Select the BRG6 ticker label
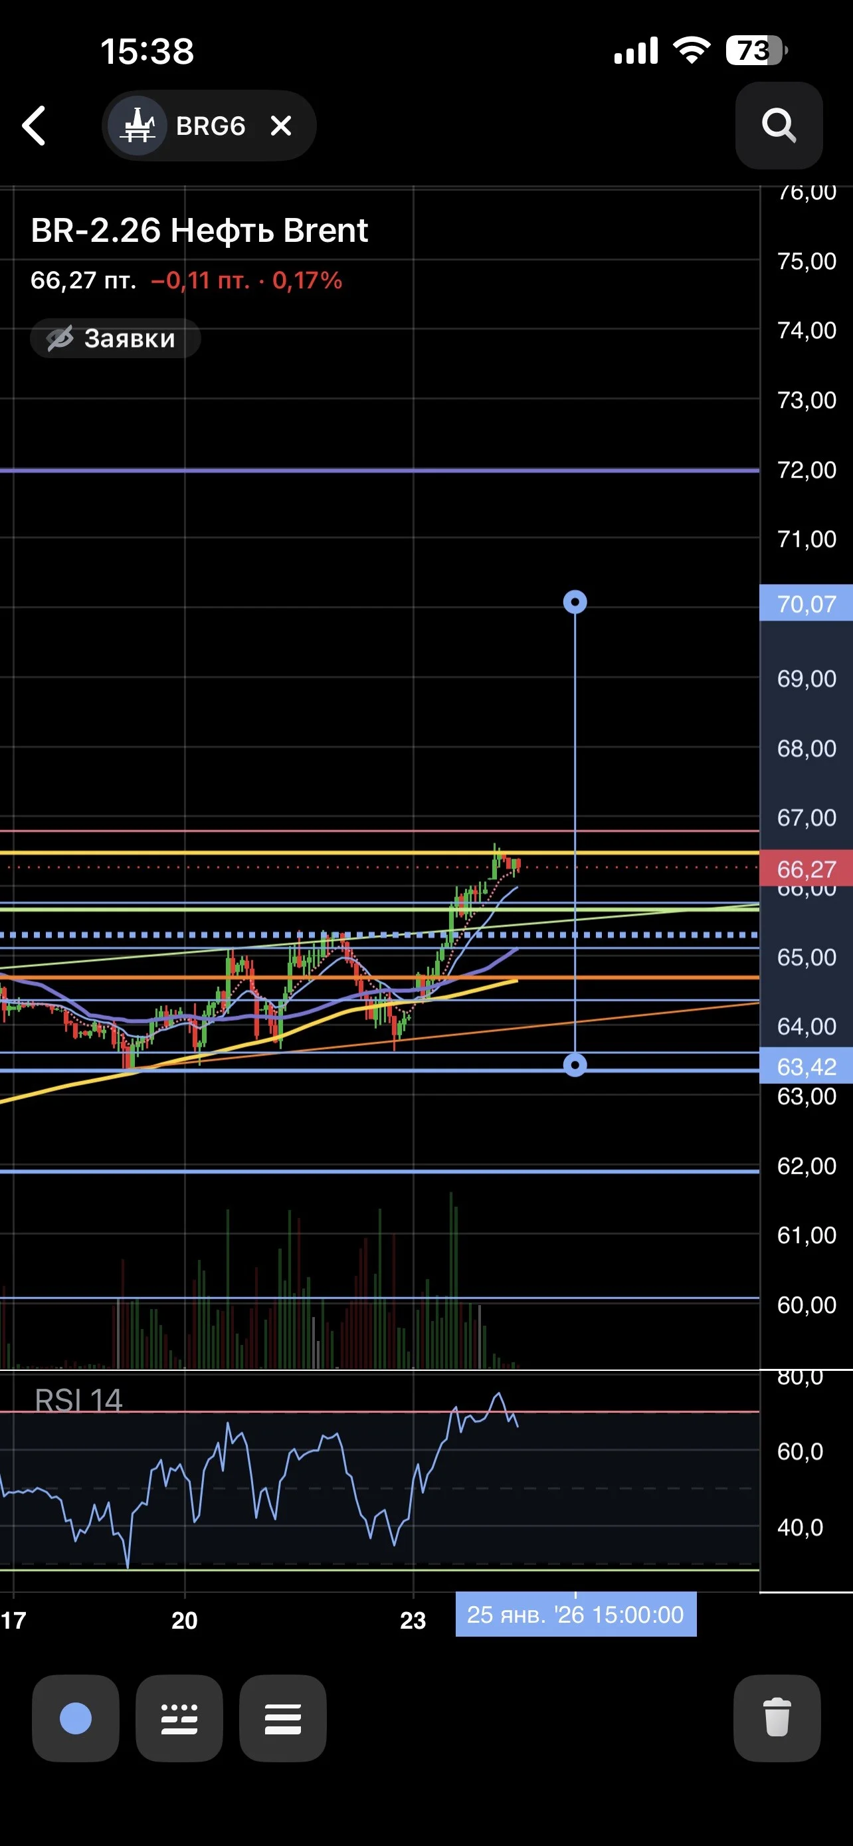The height and width of the screenshot is (1846, 853). click(211, 126)
